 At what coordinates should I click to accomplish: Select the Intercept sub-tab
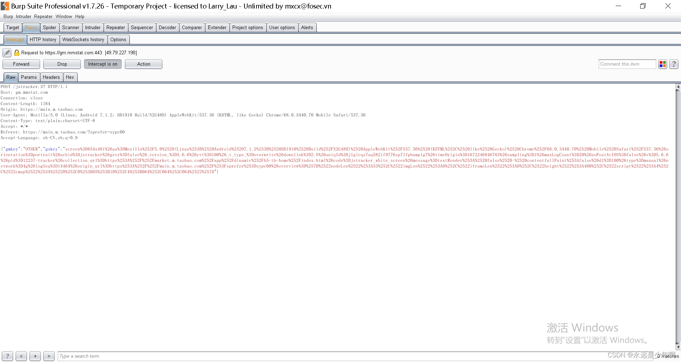(15, 40)
